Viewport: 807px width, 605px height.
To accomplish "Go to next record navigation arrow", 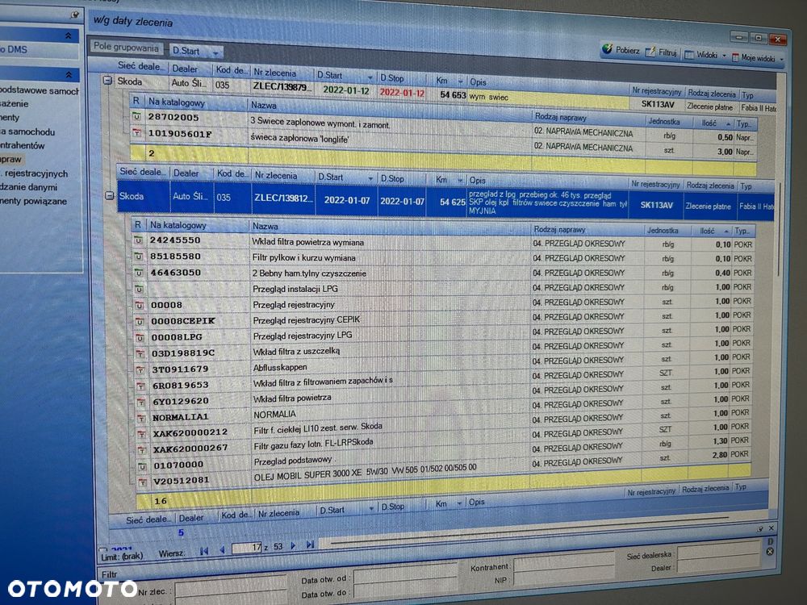I will 294,546.
